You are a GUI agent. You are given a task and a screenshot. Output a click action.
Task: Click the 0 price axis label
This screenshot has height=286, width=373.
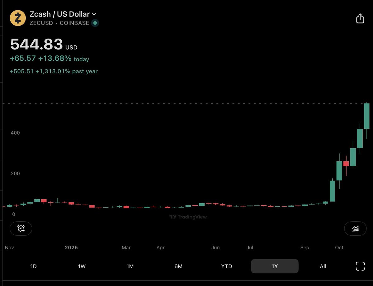click(x=14, y=214)
